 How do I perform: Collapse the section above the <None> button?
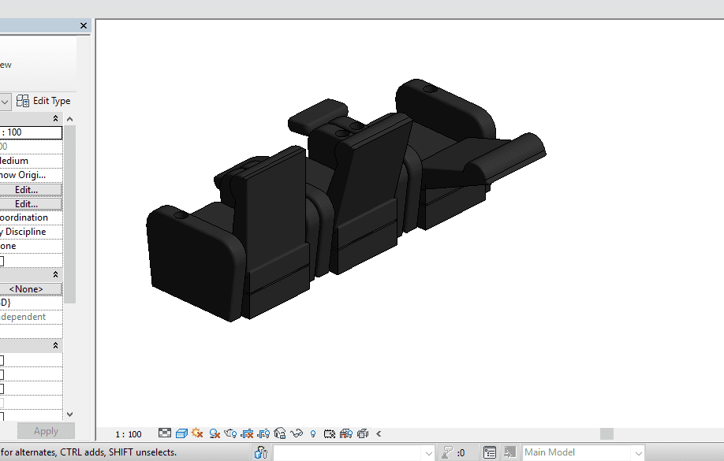[x=55, y=274]
